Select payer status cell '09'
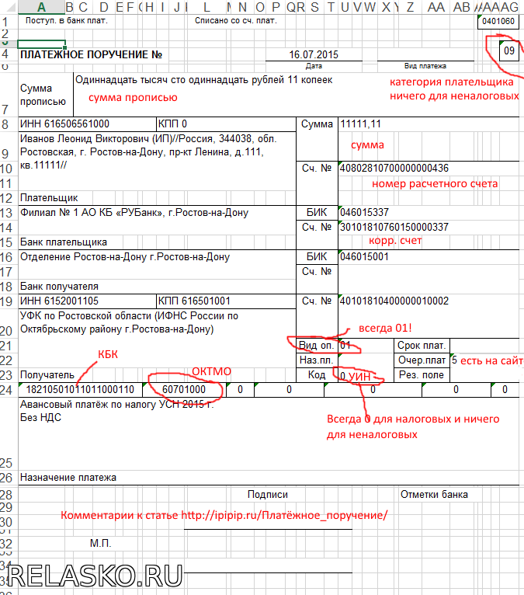Image resolution: width=524 pixels, height=595 pixels. pyautogui.click(x=509, y=50)
